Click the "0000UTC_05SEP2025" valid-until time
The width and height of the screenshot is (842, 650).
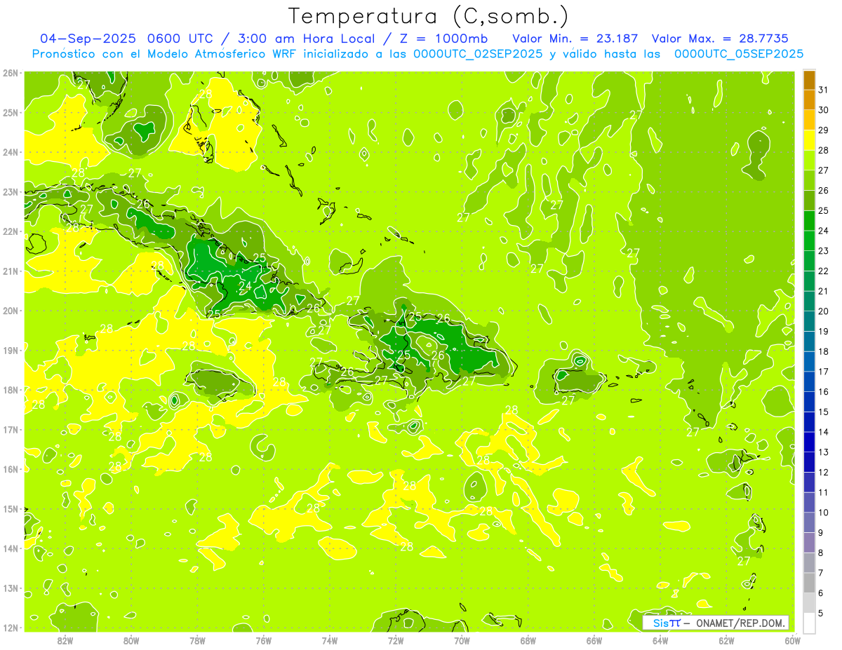coord(739,54)
